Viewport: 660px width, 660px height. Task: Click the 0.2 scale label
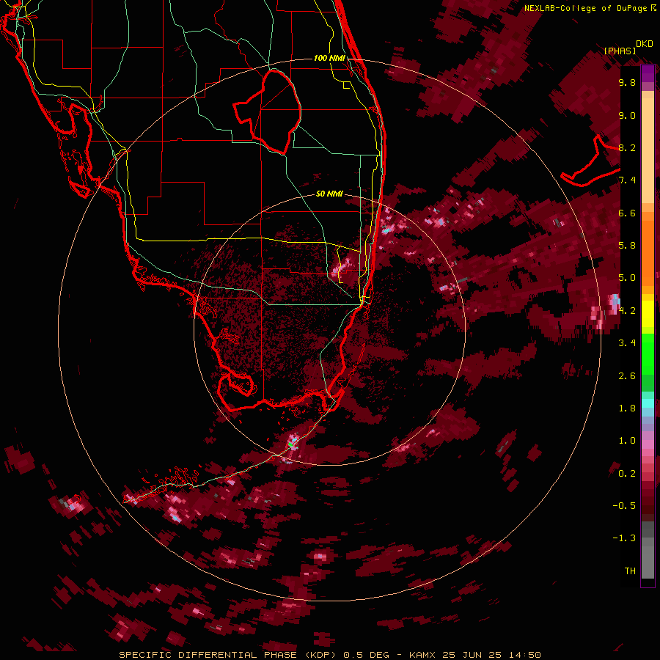627,474
